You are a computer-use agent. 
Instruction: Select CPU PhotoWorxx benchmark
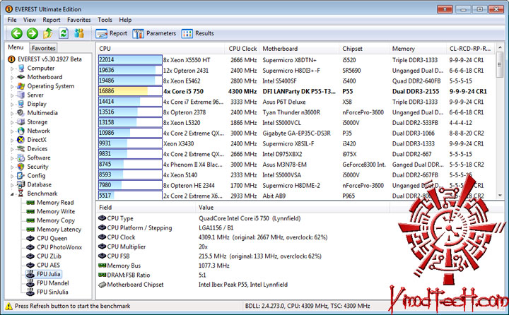tap(59, 247)
